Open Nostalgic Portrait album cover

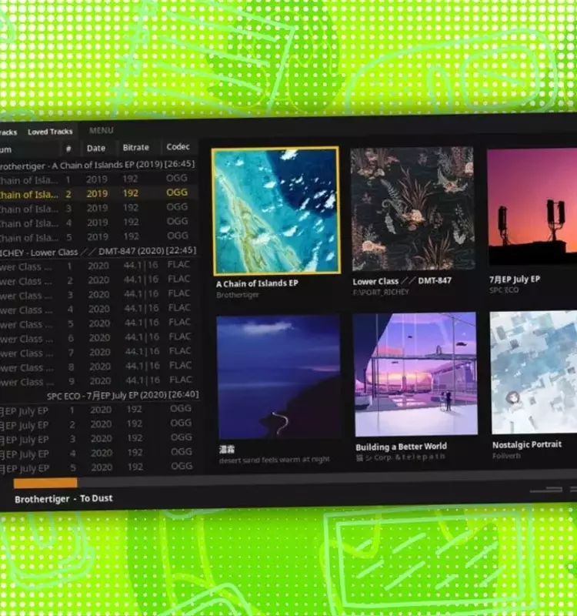point(534,373)
